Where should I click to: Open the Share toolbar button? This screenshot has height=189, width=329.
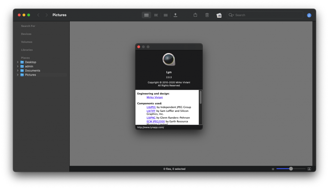(195, 15)
